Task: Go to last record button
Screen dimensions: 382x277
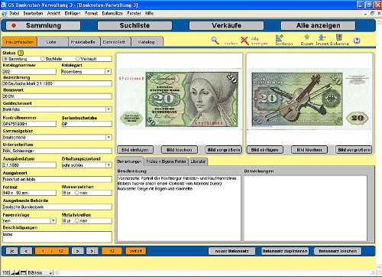Action: tap(92, 251)
